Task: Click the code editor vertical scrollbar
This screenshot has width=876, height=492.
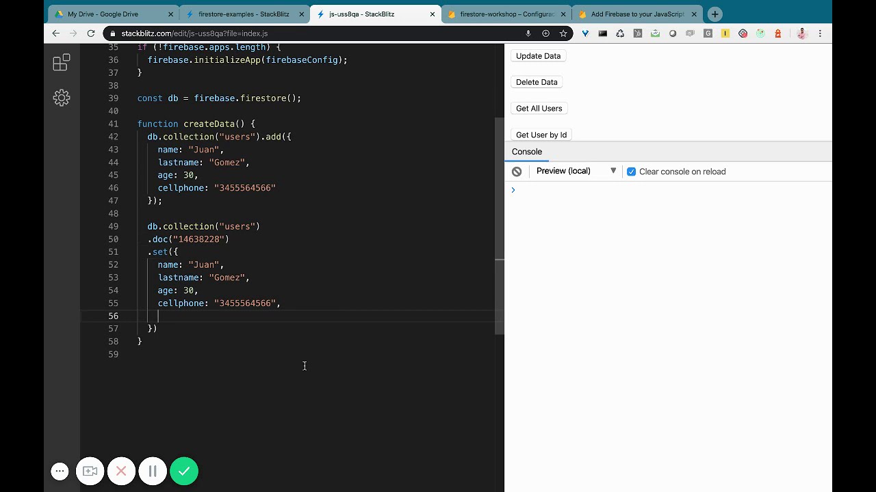Action: (x=500, y=225)
